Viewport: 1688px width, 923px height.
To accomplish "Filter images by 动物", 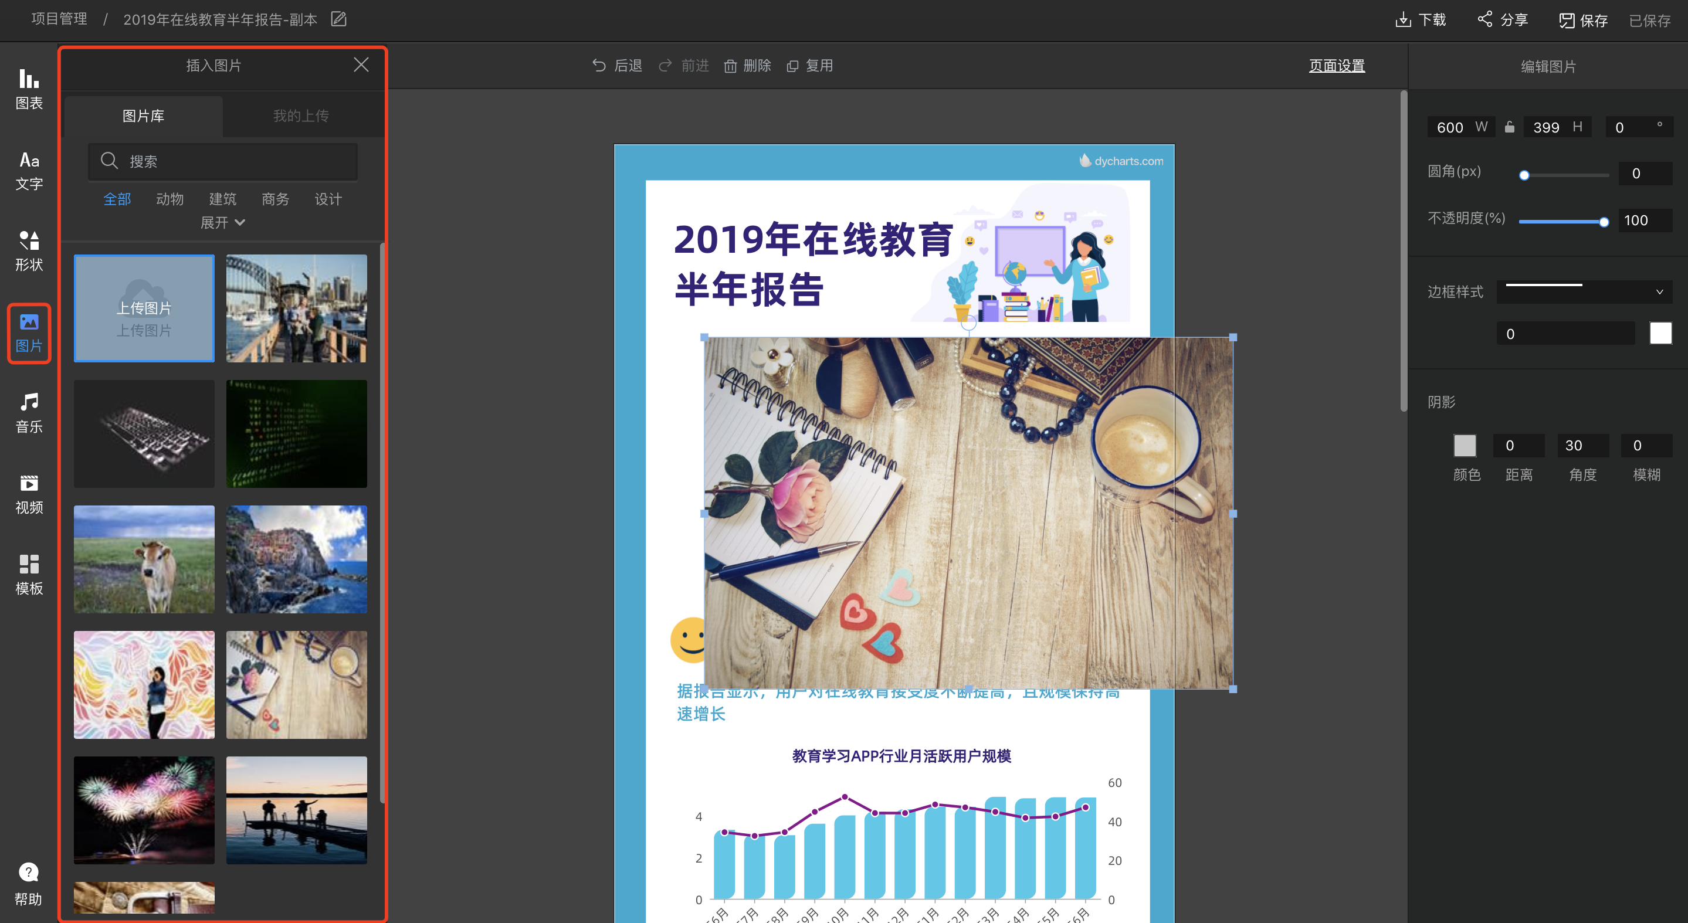I will (x=170, y=199).
